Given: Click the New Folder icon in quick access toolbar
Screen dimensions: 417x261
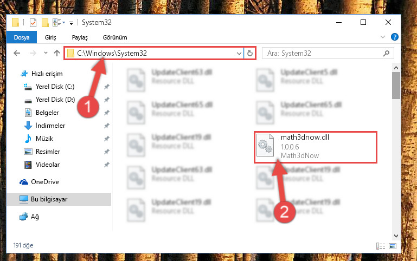Looking at the screenshot, I should [45, 23].
